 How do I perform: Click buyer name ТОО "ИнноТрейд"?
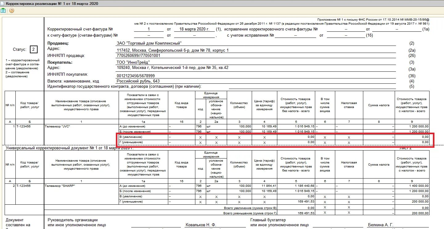click(x=133, y=62)
